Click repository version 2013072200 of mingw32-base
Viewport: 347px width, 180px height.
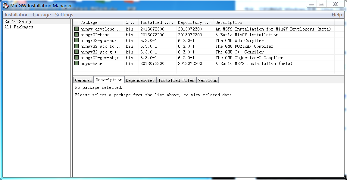[x=190, y=35]
